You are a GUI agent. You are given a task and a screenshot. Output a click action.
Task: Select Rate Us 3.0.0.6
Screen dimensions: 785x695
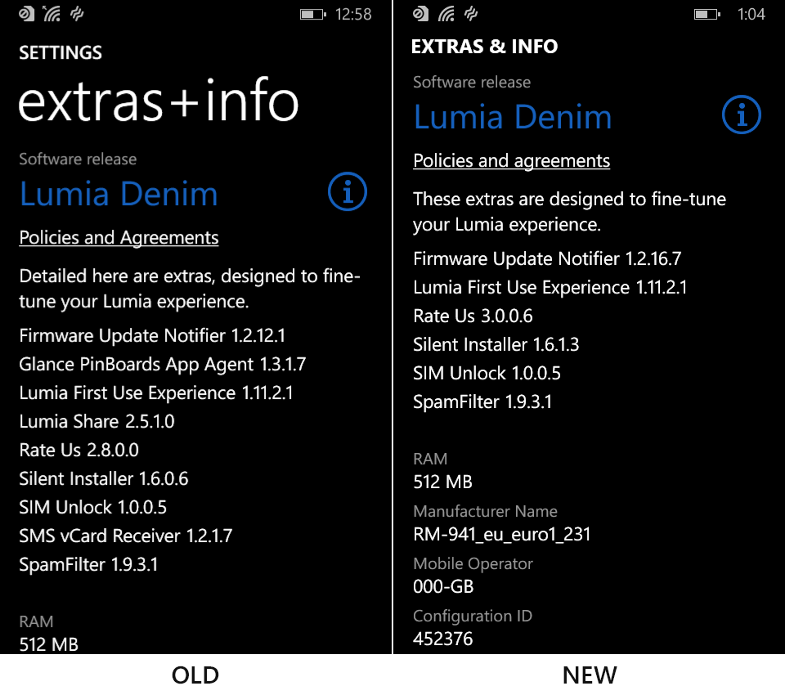click(473, 316)
